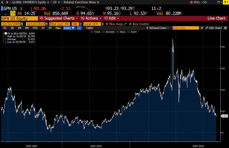Open the Related Data dropdown
The image size is (229, 148).
click(158, 28)
